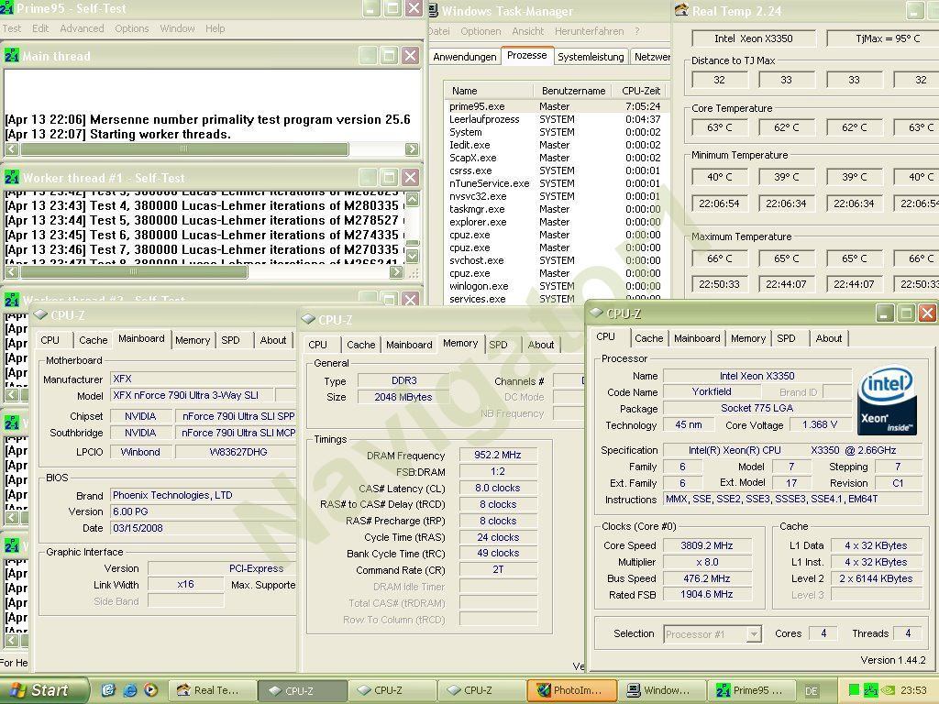
Task: Click the NVIDIA tray icon
Action: coord(889,690)
